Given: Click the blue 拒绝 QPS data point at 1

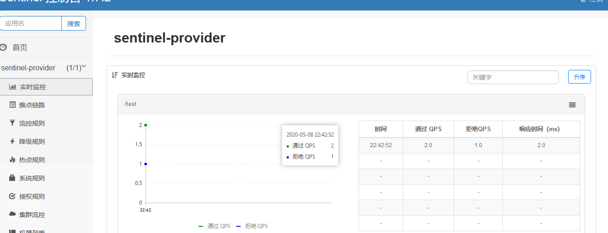Looking at the screenshot, I should (146, 164).
